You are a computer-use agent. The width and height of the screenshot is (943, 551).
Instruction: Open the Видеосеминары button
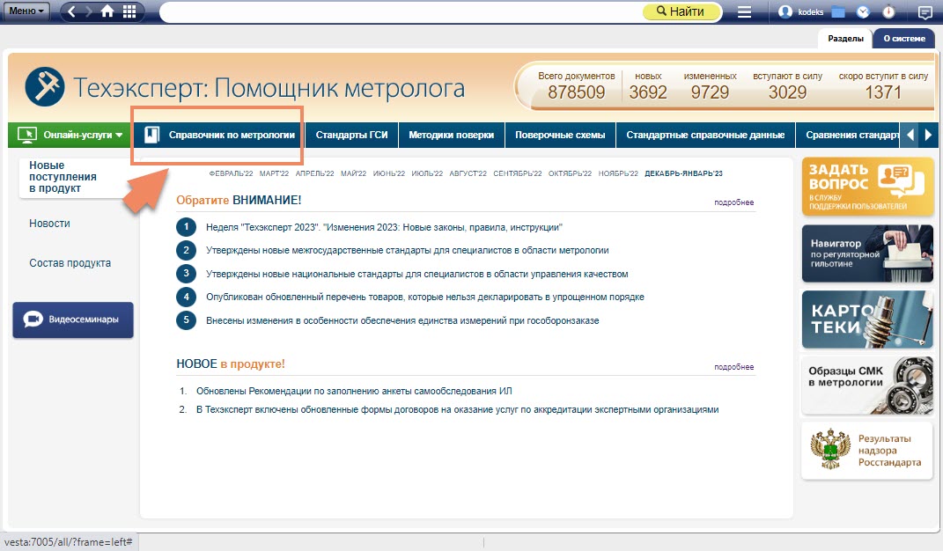(73, 320)
